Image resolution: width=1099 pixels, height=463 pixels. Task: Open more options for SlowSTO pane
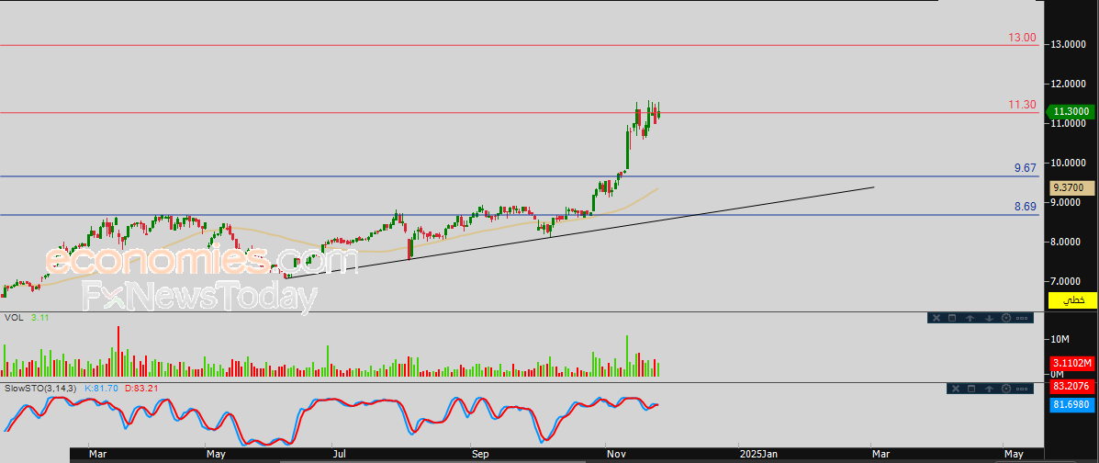(1022, 389)
